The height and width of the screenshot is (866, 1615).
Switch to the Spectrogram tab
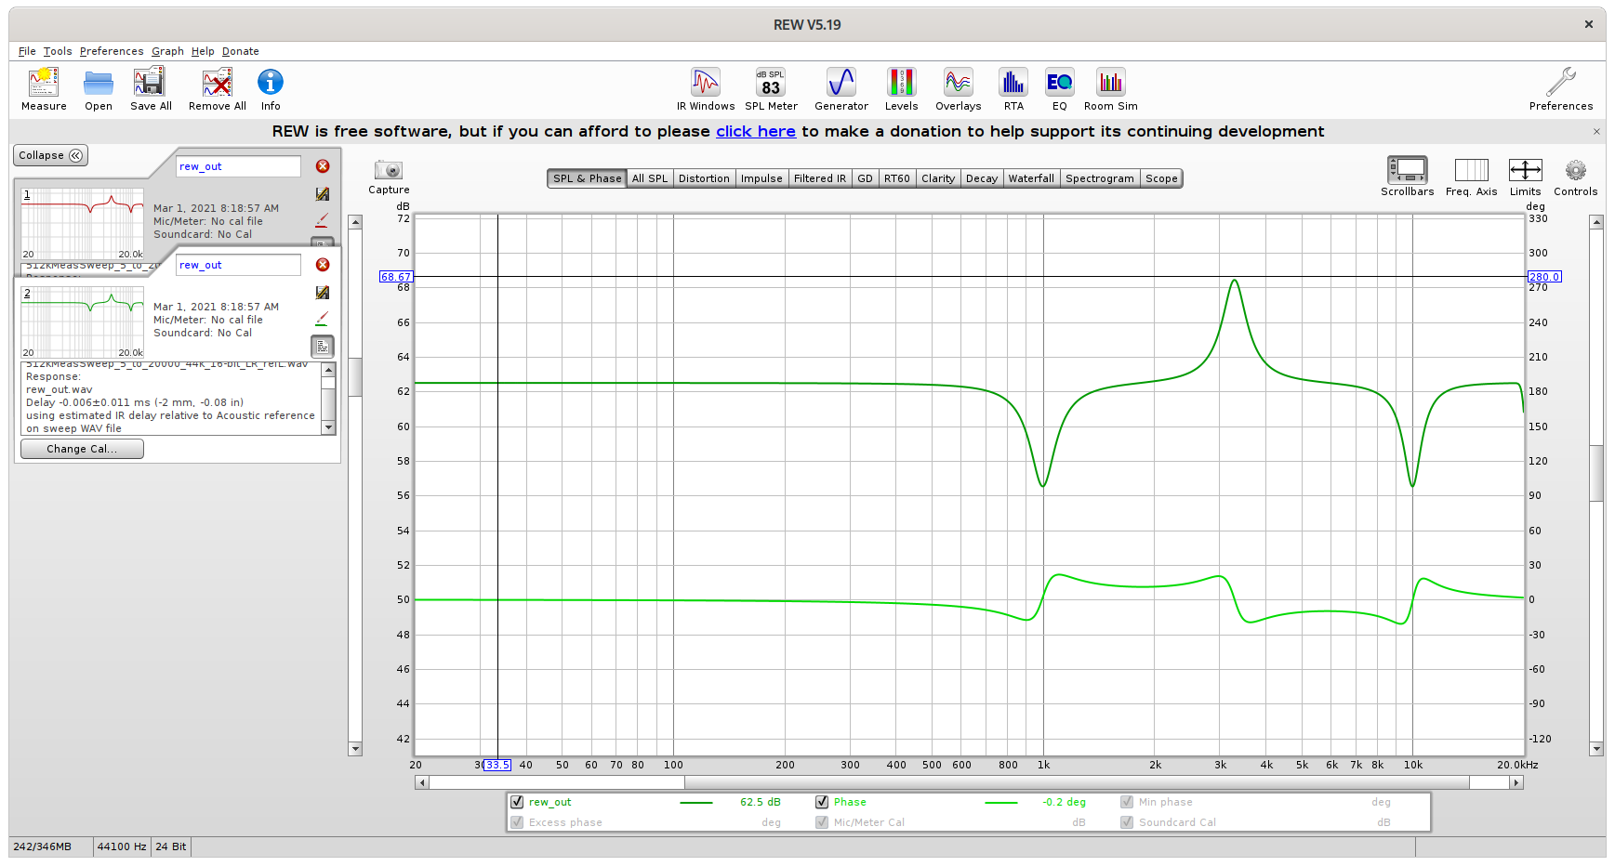coord(1100,178)
